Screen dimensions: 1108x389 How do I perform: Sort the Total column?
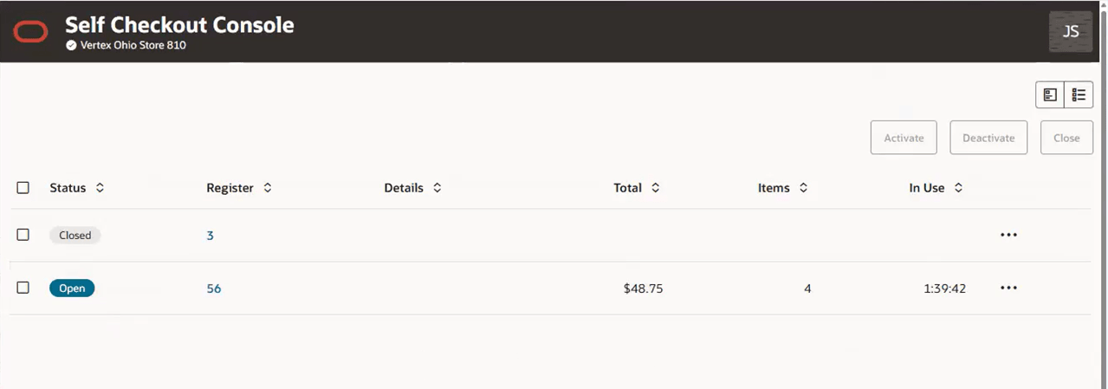click(655, 187)
